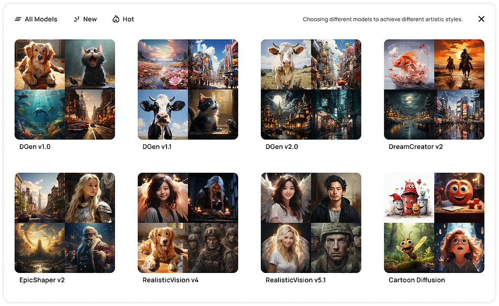
Task: Switch to the Hot tab
Action: pyautogui.click(x=123, y=19)
